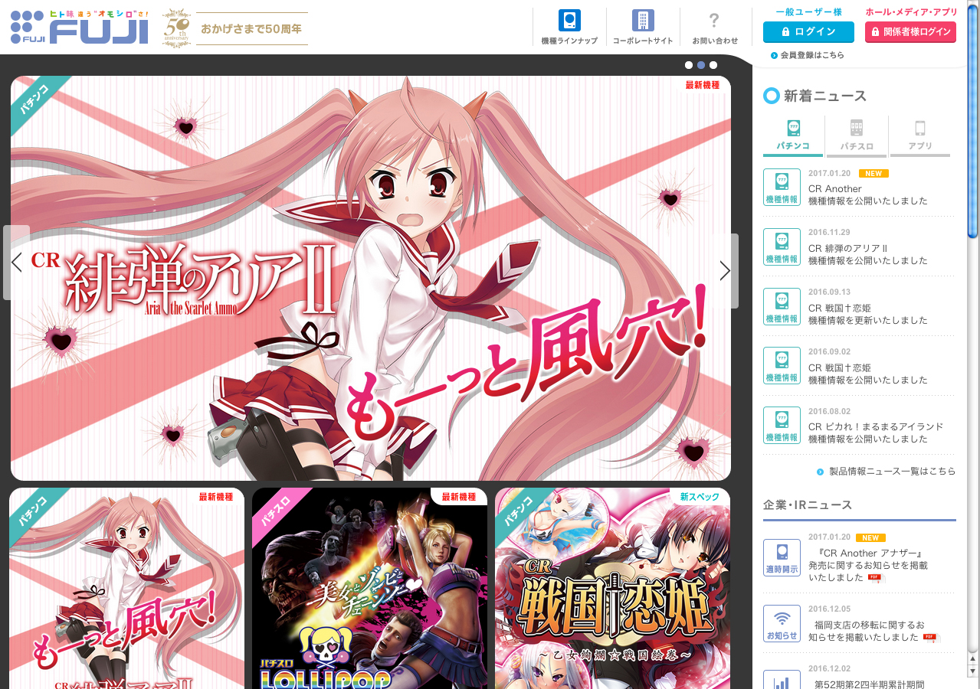980x689 pixels.
Task: Select the first carousel dot indicator
Action: [x=689, y=65]
